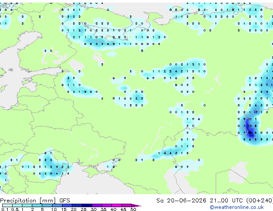The image size is (273, 211).
Task: Click the legend label '25'
Action: click(x=84, y=209)
